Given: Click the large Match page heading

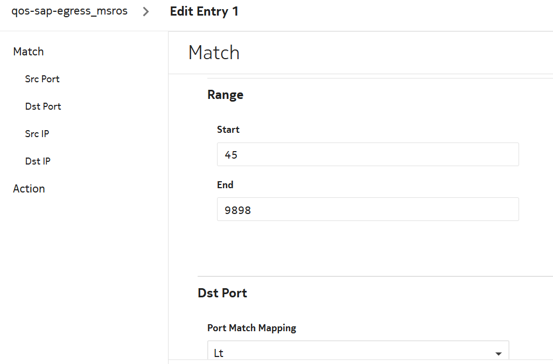Looking at the screenshot, I should click(x=214, y=53).
